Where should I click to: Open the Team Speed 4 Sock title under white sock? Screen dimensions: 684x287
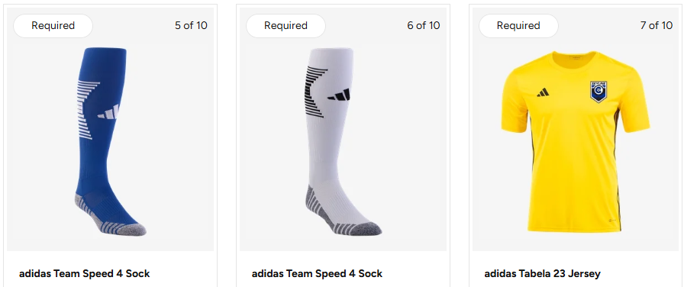coord(317,274)
